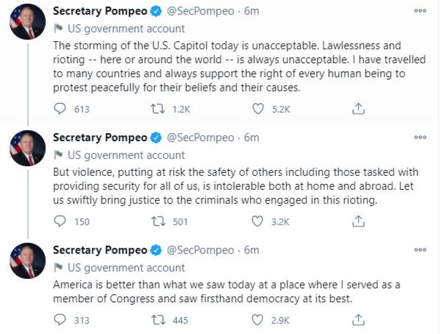
Task: Open more options on the first tweet
Action: (420, 11)
